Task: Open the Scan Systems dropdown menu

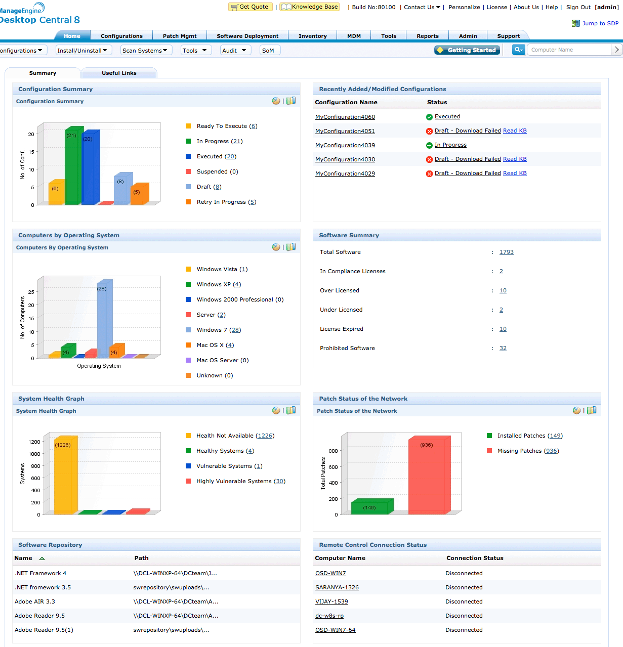Action: point(146,51)
